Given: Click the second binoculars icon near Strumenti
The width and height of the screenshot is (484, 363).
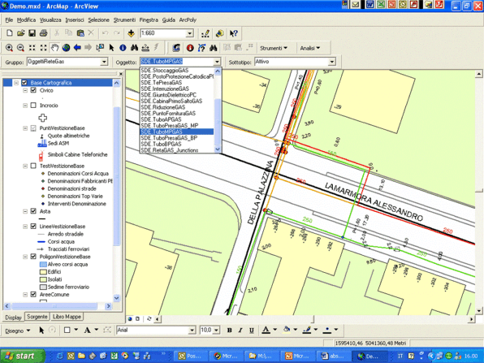Looking at the screenshot, I should point(213,48).
